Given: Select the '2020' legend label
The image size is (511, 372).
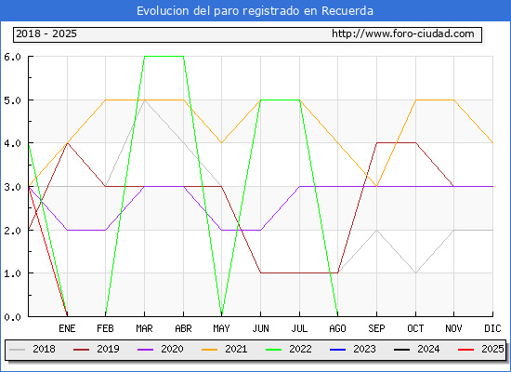Looking at the screenshot, I should (172, 349).
